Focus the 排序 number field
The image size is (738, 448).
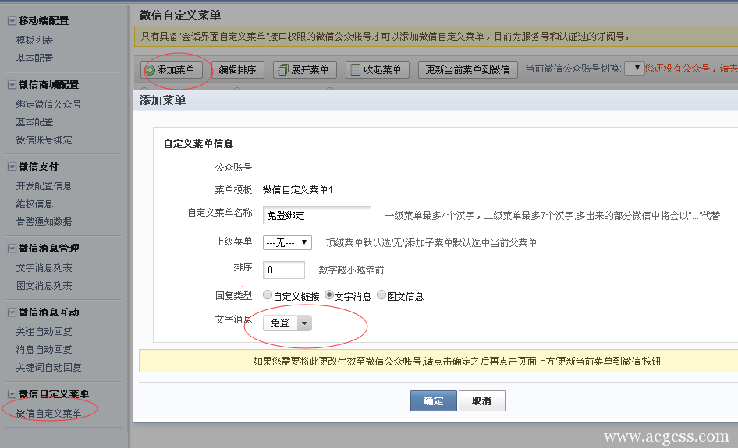pyautogui.click(x=284, y=270)
